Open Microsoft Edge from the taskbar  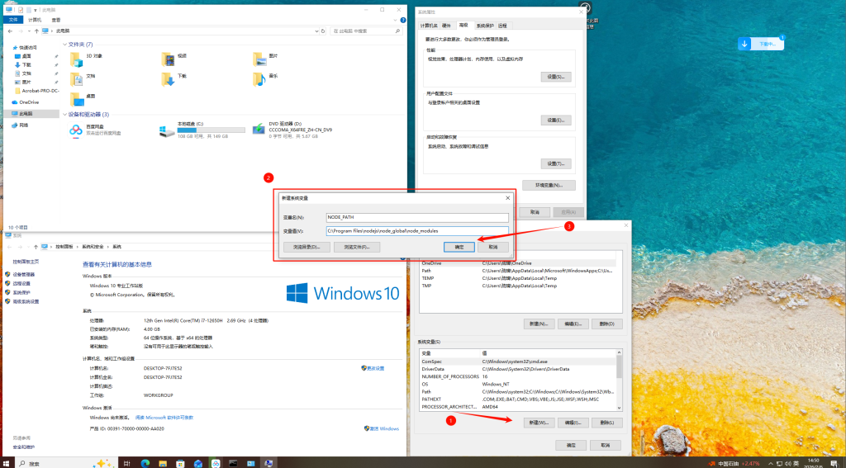tap(145, 463)
